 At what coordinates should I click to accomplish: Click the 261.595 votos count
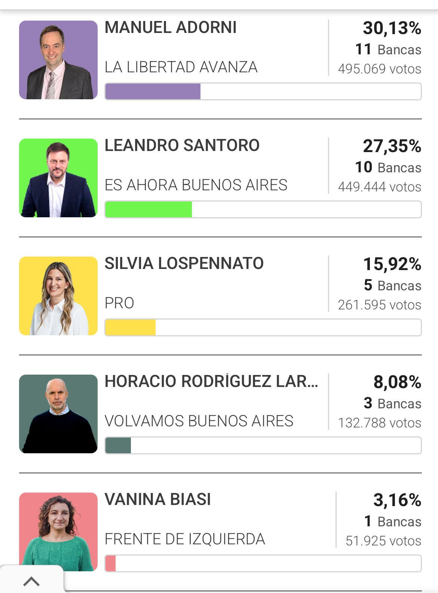coord(380,305)
